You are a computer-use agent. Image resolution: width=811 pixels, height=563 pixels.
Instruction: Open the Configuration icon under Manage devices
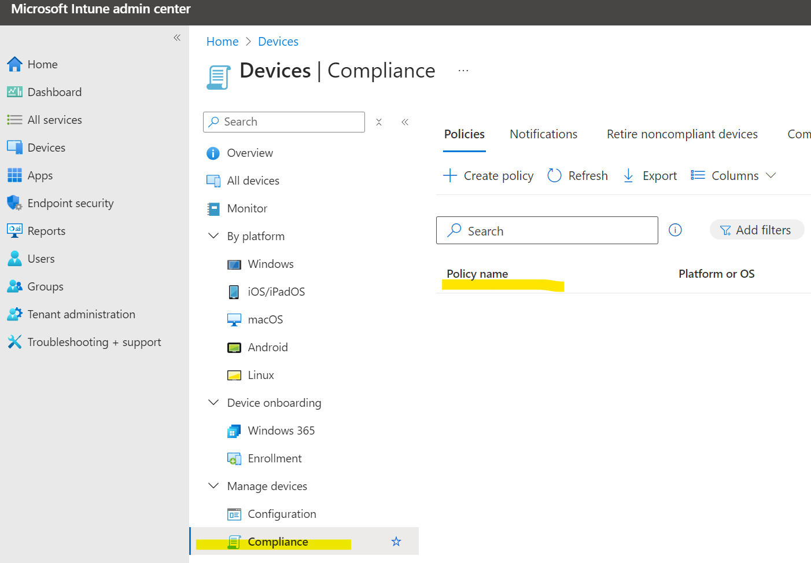[x=234, y=514]
